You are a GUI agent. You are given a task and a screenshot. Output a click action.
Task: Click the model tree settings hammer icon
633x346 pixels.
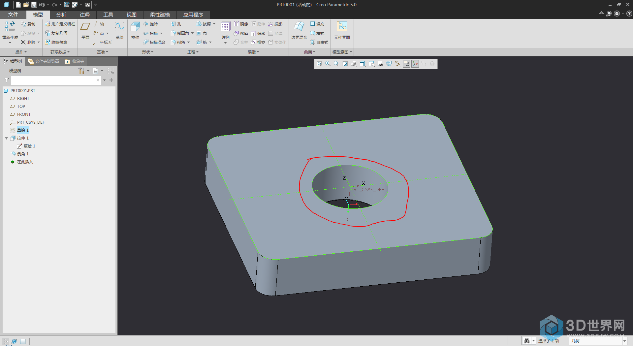[x=81, y=71]
